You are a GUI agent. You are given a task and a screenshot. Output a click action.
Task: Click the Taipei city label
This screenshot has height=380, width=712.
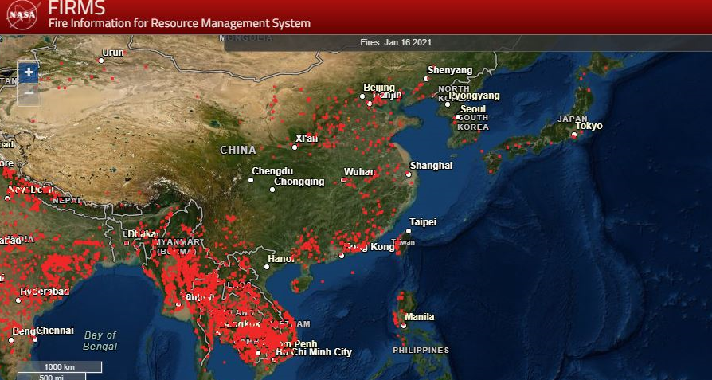pyautogui.click(x=423, y=222)
